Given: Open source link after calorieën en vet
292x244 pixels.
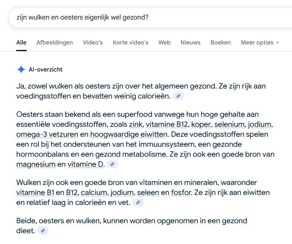Looking at the screenshot, I should (138, 203).
